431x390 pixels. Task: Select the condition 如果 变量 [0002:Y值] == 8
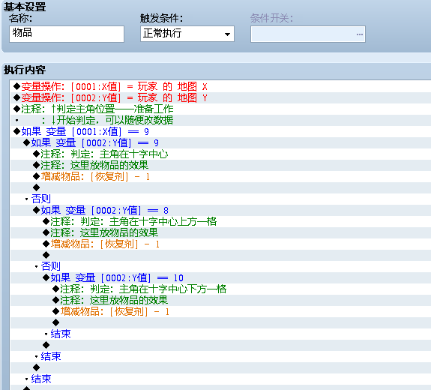click(x=100, y=211)
